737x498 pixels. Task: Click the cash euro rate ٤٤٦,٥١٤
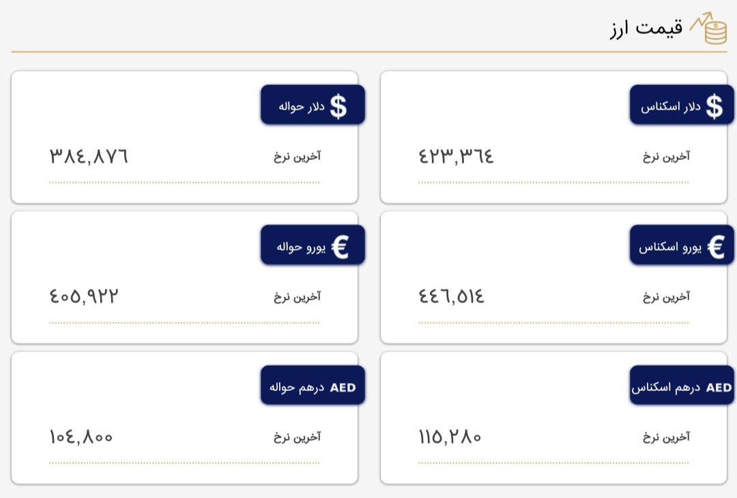pyautogui.click(x=452, y=296)
